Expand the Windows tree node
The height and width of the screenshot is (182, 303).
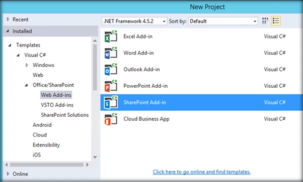(27, 65)
